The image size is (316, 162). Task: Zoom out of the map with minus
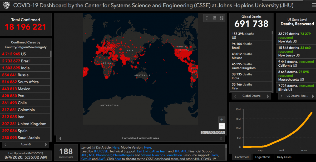coord(222,126)
